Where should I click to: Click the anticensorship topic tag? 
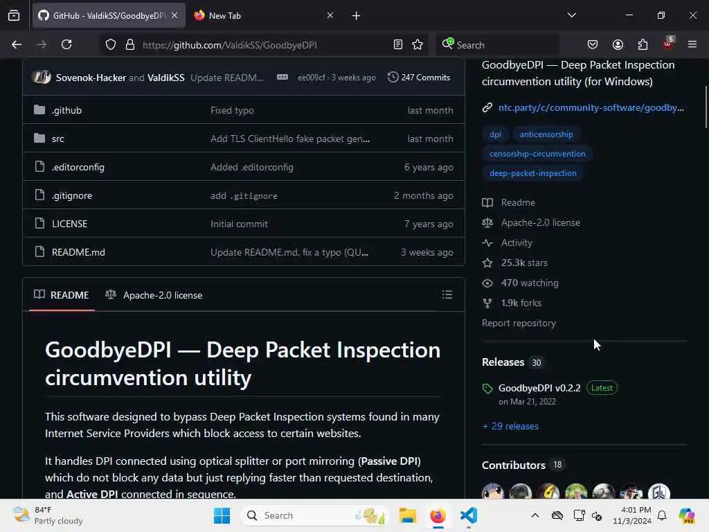[x=546, y=134]
